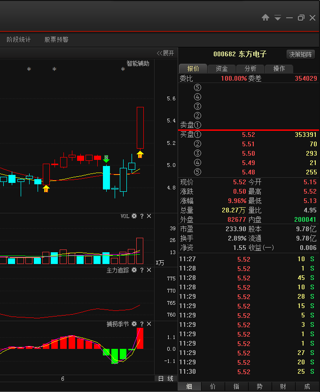Open VOL indicator help question mark
Image resolution: width=320 pixels, height=392 pixels.
click(142, 216)
